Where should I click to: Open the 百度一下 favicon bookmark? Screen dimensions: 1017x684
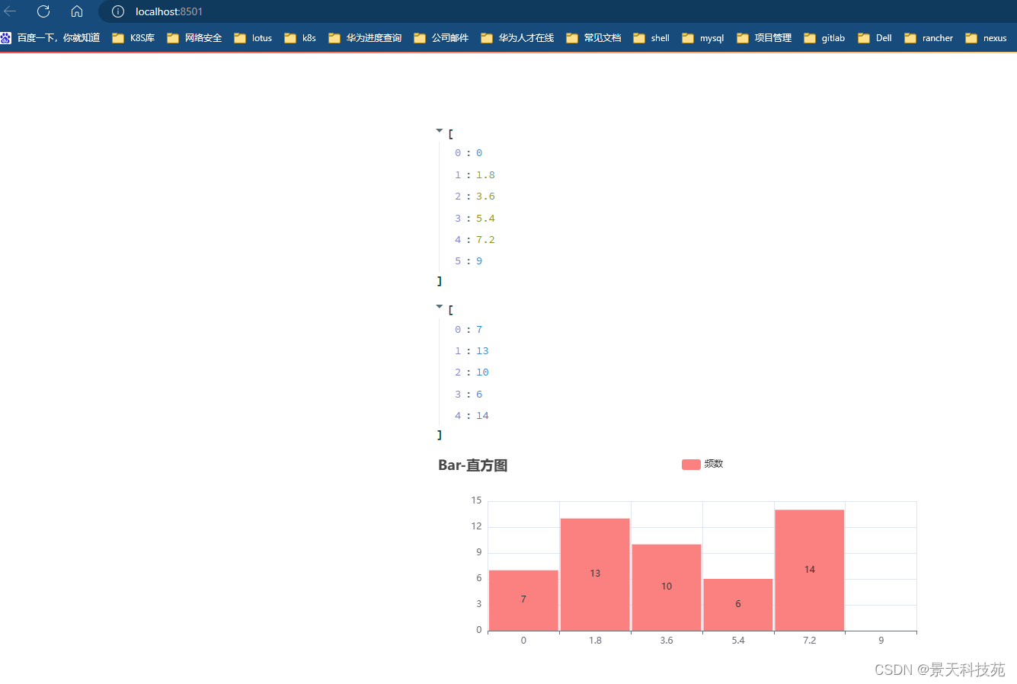click(7, 37)
